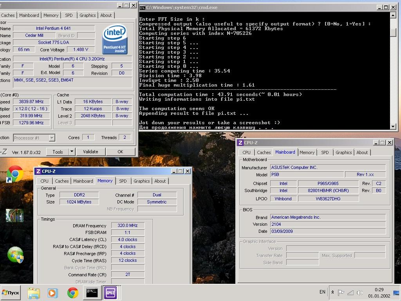This screenshot has height=301, width=401.
Task: Click the Level 2 cache 2048 KBytes value
Action: 93,116
